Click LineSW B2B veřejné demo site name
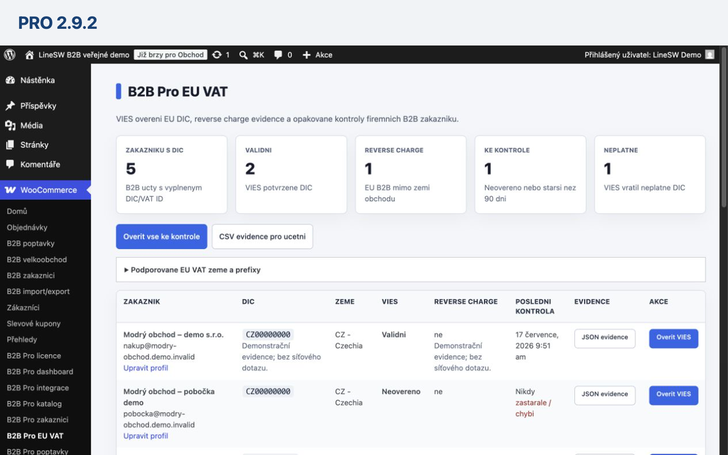The image size is (728, 455). coord(84,55)
